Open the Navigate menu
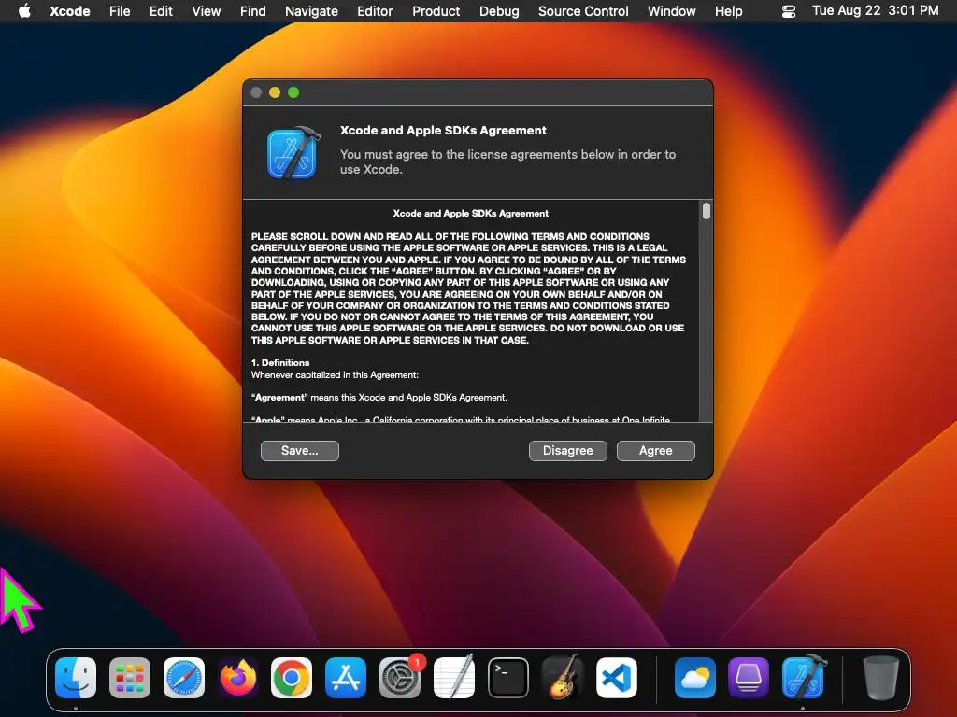This screenshot has height=717, width=957. [311, 11]
